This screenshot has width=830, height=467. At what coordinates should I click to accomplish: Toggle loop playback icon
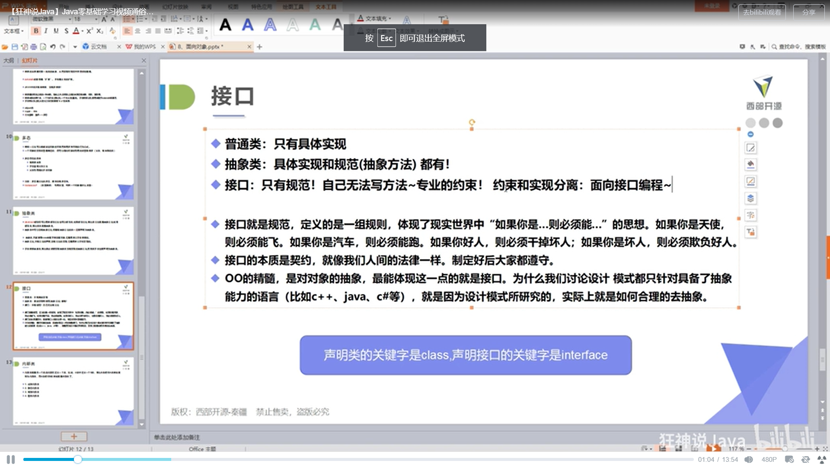coord(805,460)
